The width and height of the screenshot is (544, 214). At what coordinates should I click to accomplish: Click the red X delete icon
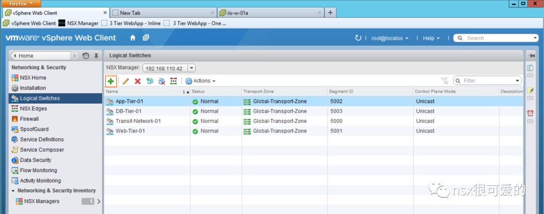(138, 81)
